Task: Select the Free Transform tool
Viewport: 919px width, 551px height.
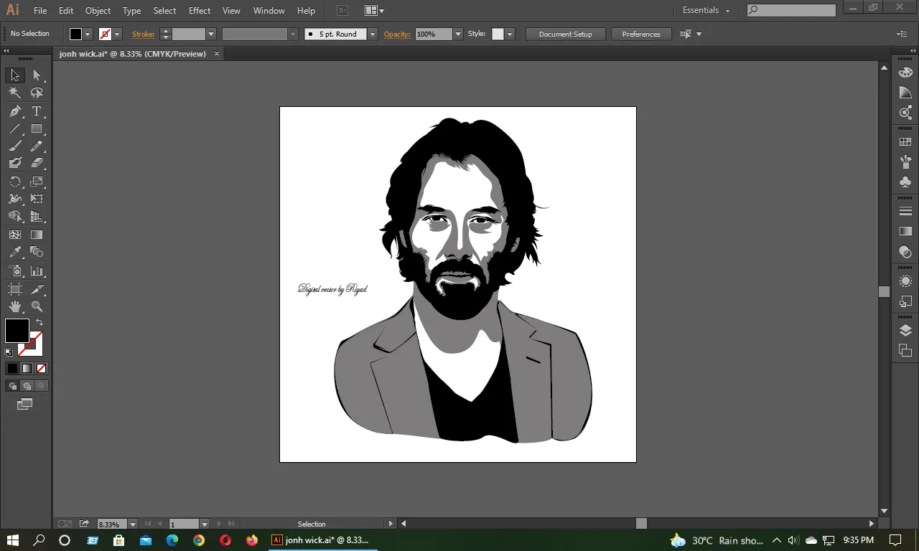Action: (x=37, y=199)
